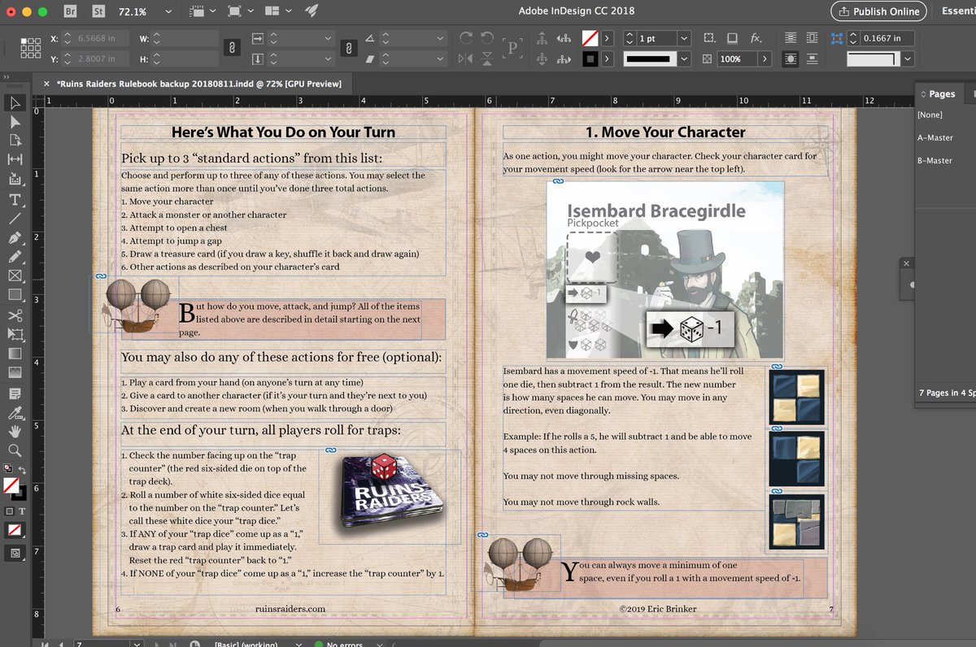Select the Eyedropper tool

tap(15, 412)
